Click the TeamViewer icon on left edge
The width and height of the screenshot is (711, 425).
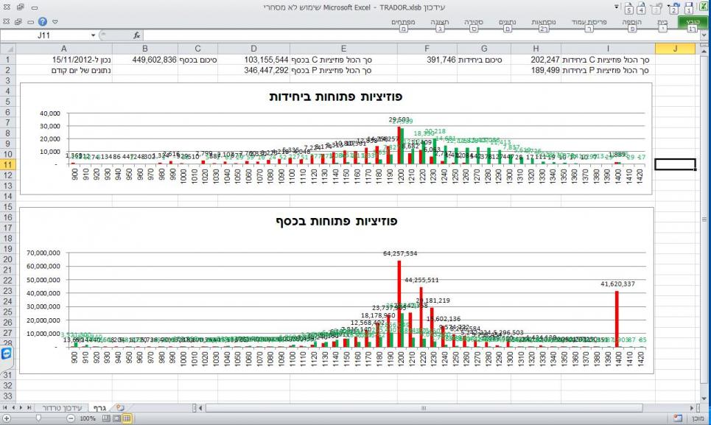point(7,354)
